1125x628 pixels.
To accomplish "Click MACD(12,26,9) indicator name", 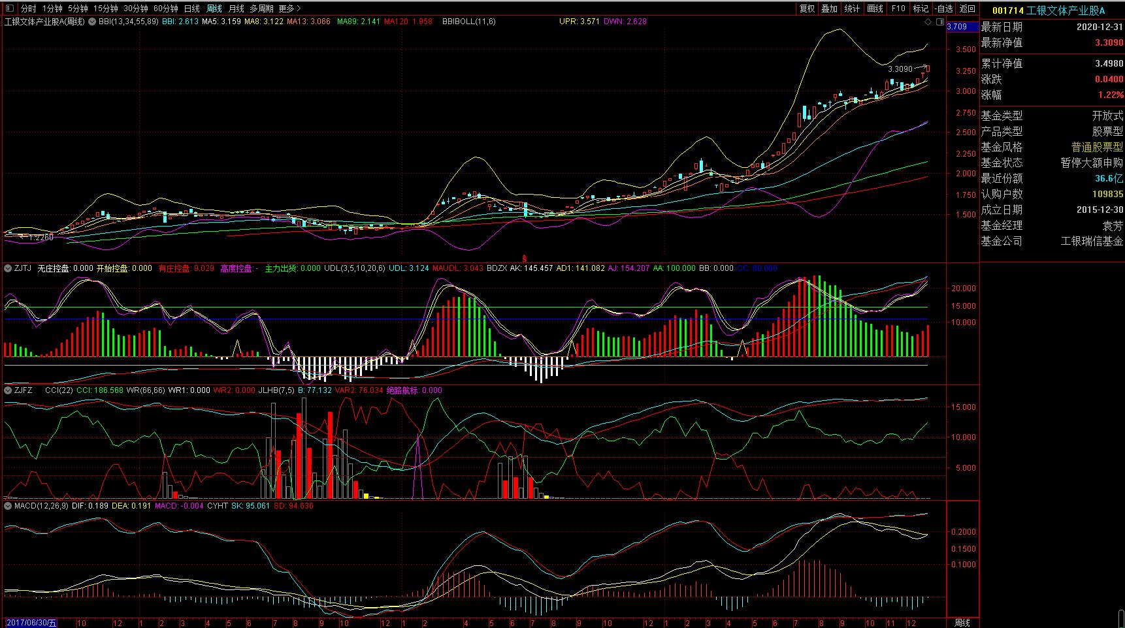I will tap(41, 506).
